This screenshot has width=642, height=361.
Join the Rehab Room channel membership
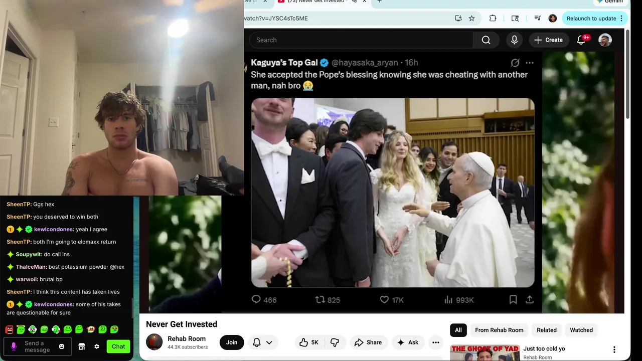[x=232, y=342]
